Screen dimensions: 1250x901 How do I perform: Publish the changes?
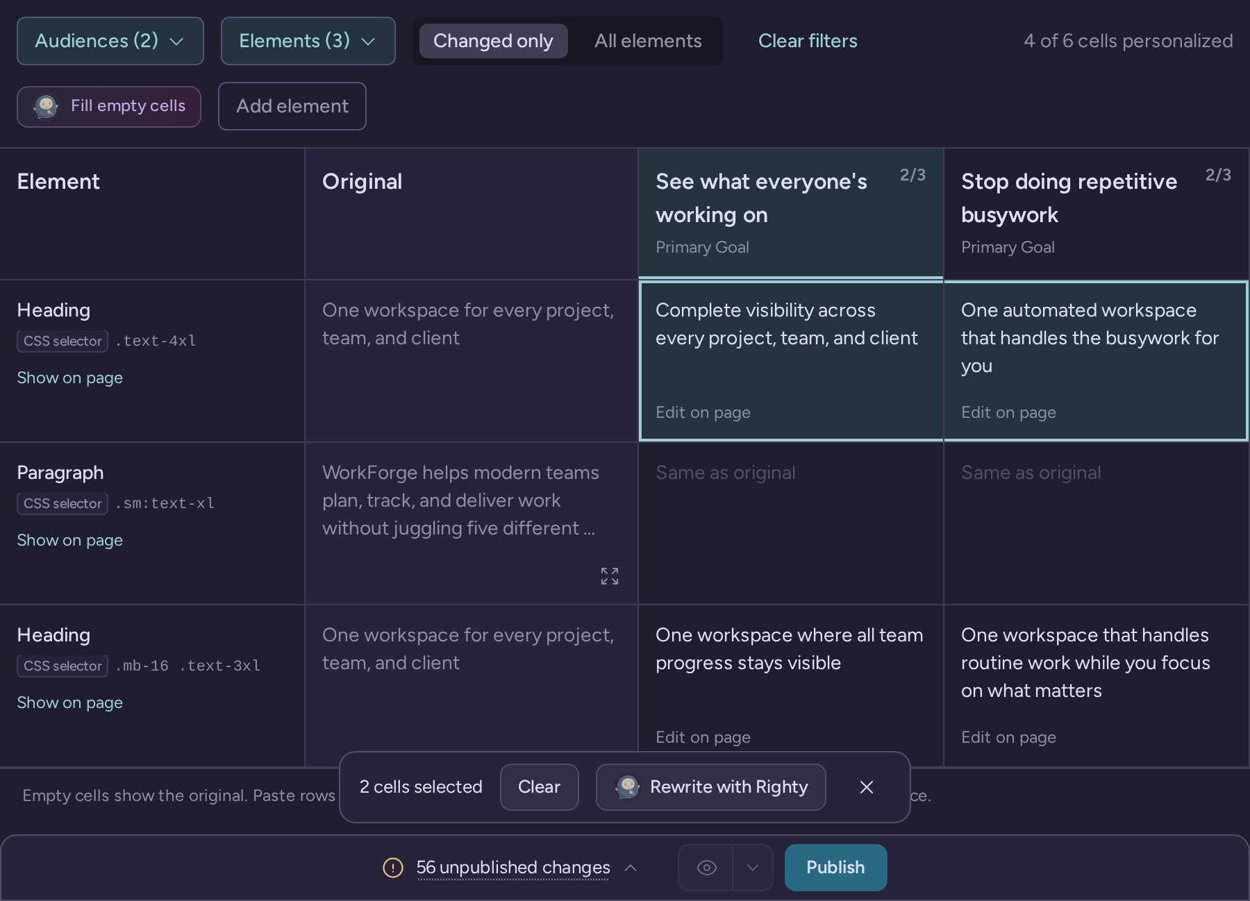click(x=835, y=868)
